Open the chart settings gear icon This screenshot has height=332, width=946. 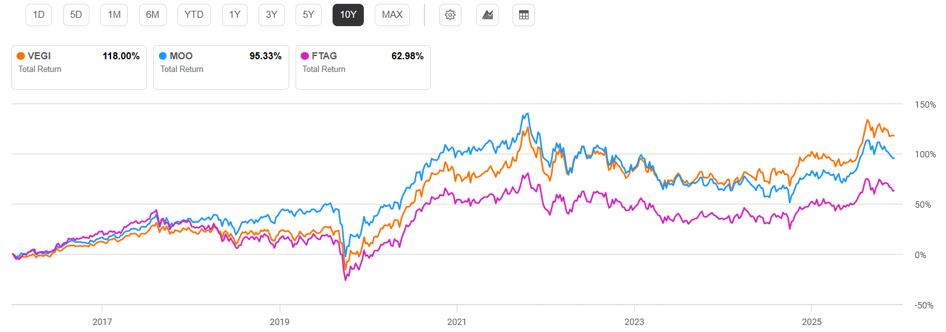click(x=450, y=15)
